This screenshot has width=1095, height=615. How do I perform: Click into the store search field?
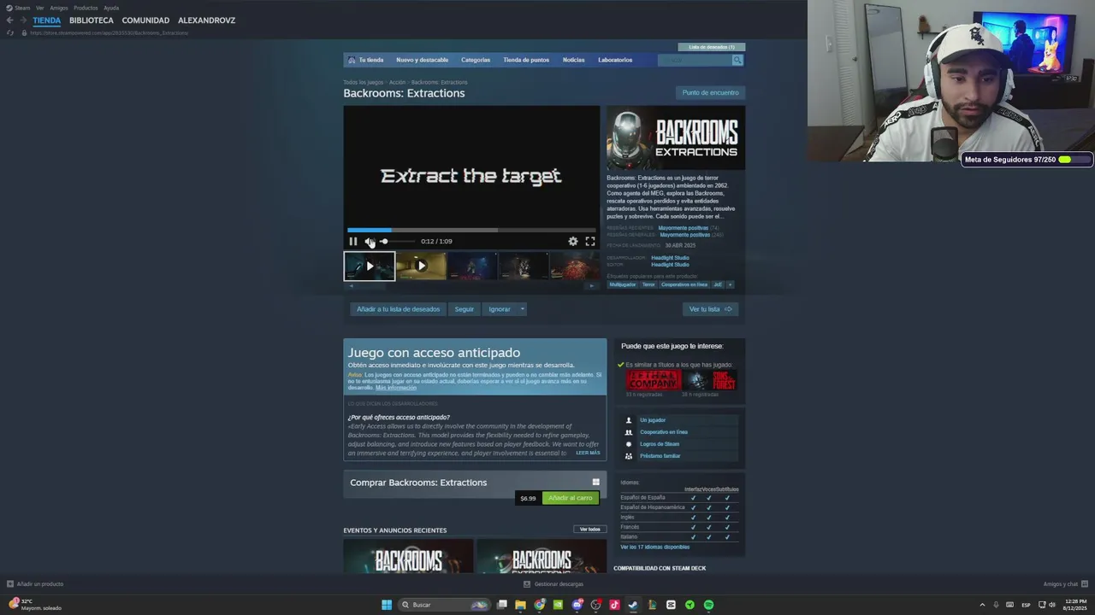pos(695,60)
